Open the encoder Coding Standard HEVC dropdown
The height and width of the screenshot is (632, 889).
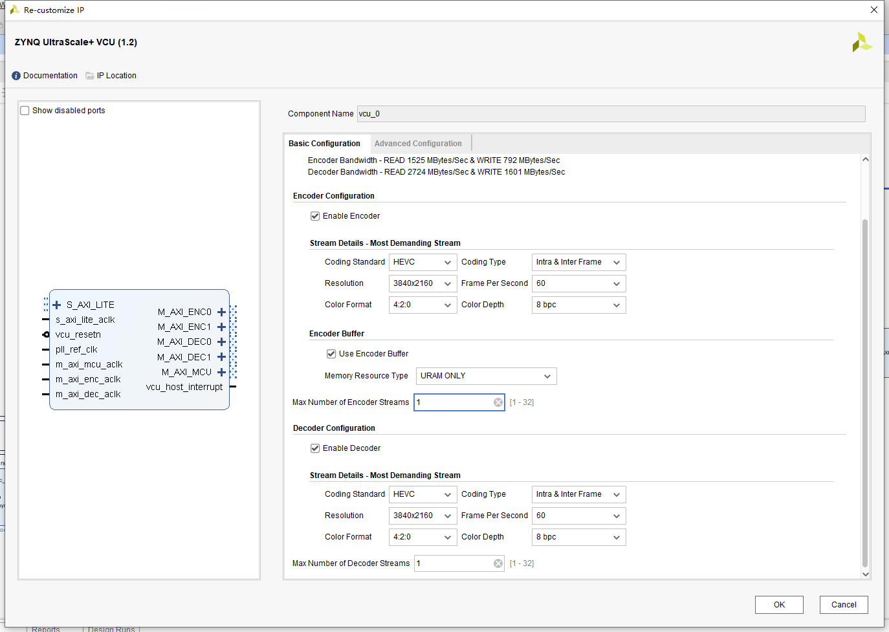point(423,262)
